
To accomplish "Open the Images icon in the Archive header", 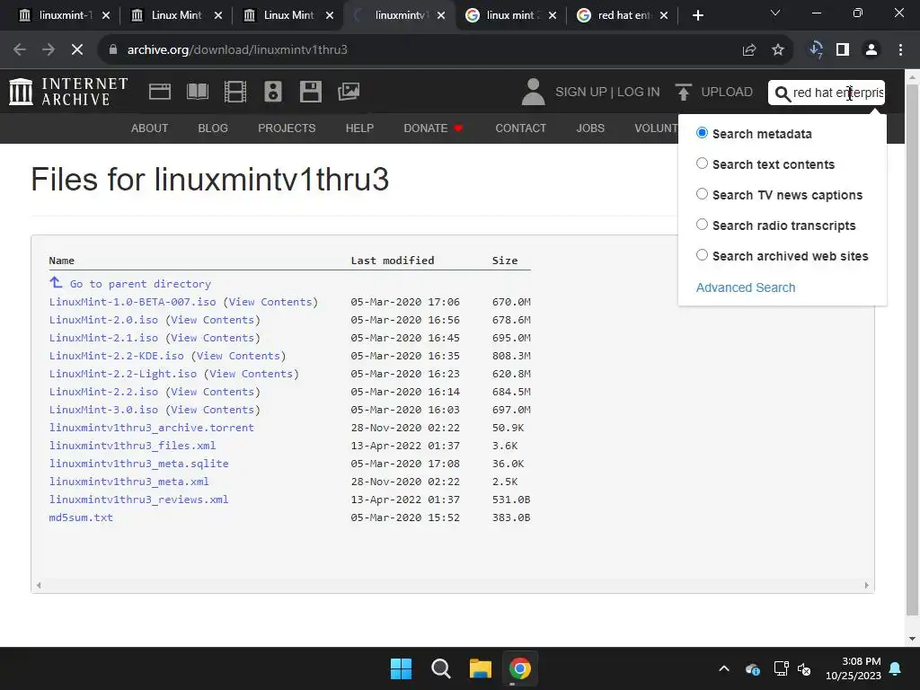I will [349, 92].
